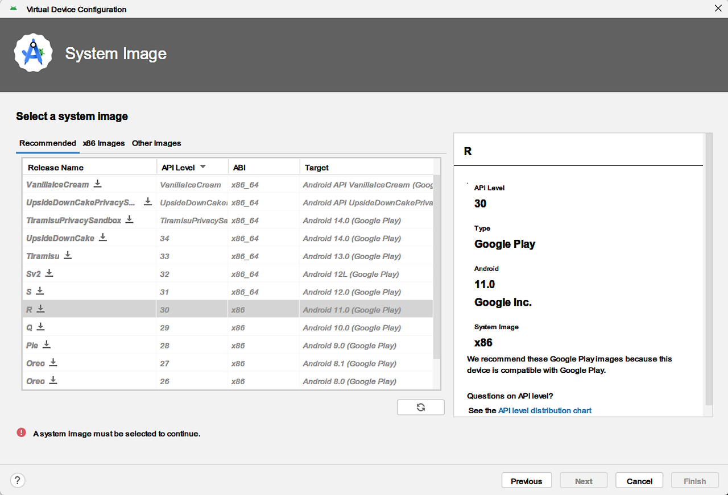728x495 pixels.
Task: Select the VanillaIceCream release row
Action: (x=227, y=185)
